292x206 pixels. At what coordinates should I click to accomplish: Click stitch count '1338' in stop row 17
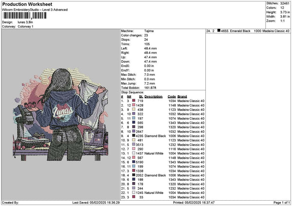(x=140, y=171)
